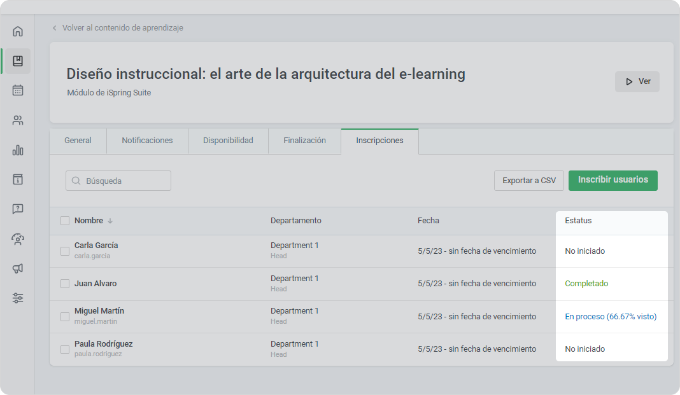
Task: Tick the checkbox for Paula Rodríguez
Action: pos(65,350)
